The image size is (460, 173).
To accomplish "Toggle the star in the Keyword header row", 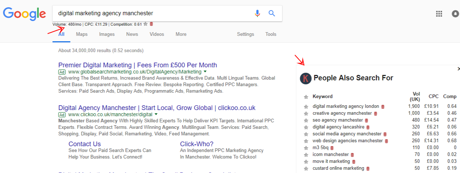I will coord(306,97).
